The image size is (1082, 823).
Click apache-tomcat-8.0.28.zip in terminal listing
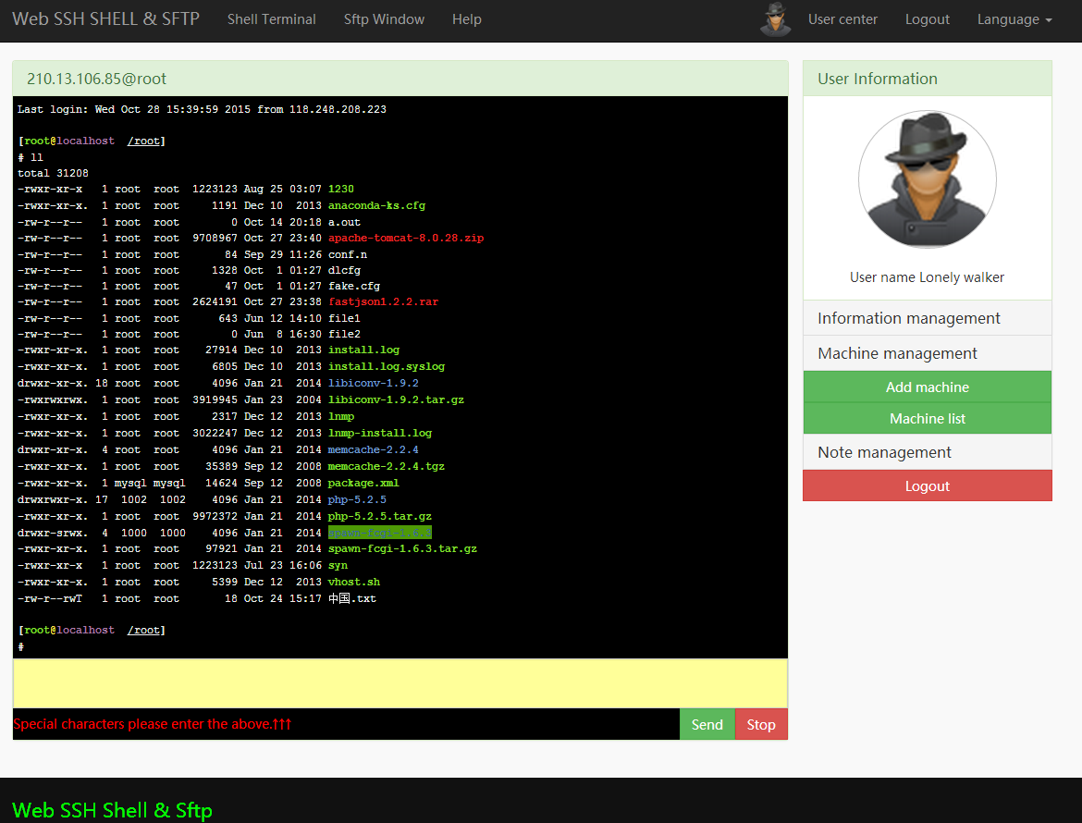406,238
